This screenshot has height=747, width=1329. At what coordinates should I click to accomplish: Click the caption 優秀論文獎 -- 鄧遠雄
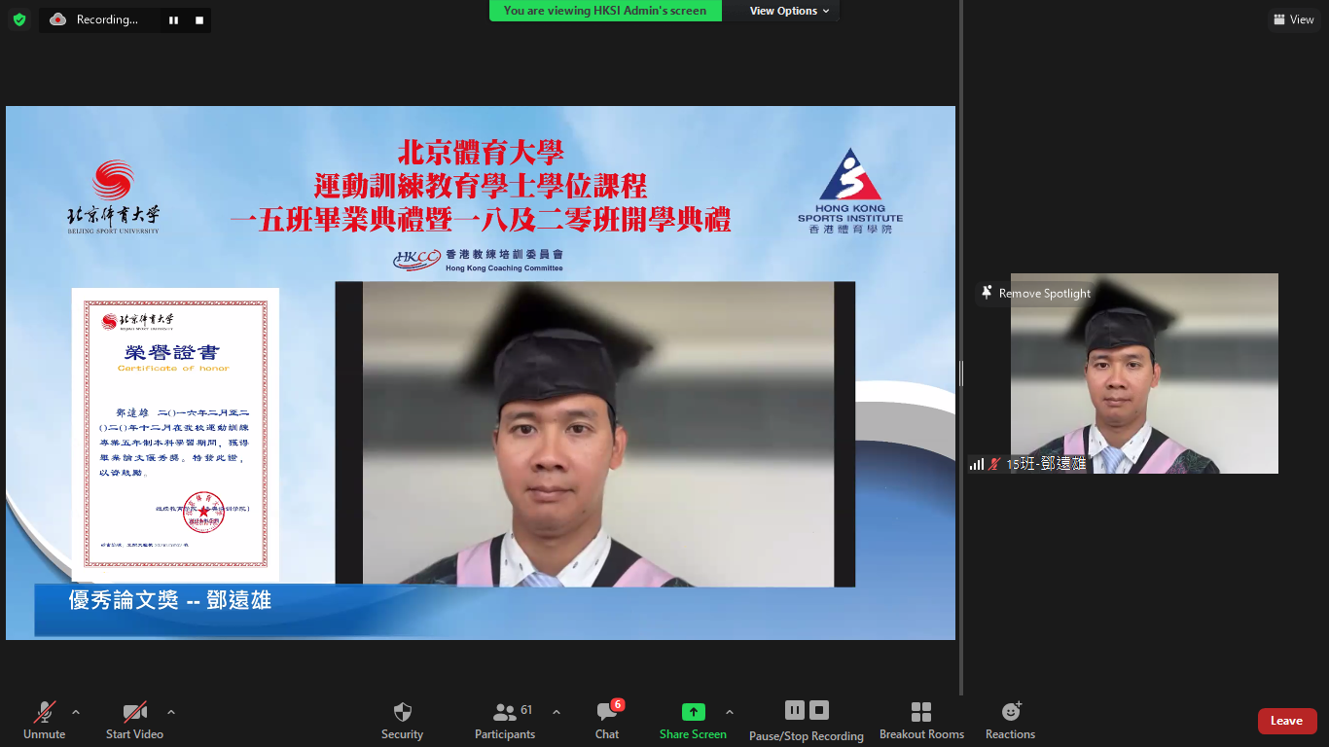coord(170,600)
